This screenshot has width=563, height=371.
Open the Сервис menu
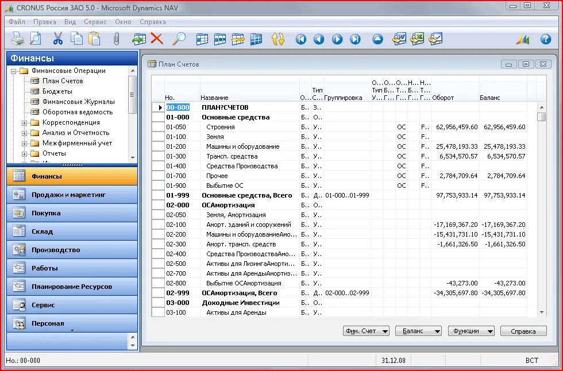pos(95,22)
